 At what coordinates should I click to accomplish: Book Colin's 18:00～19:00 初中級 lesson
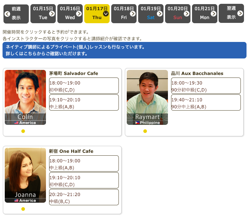click(84, 86)
